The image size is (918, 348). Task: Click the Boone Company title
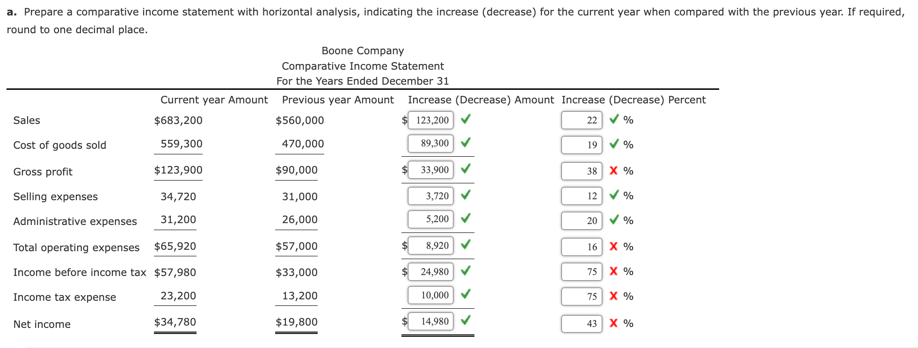[x=362, y=51]
